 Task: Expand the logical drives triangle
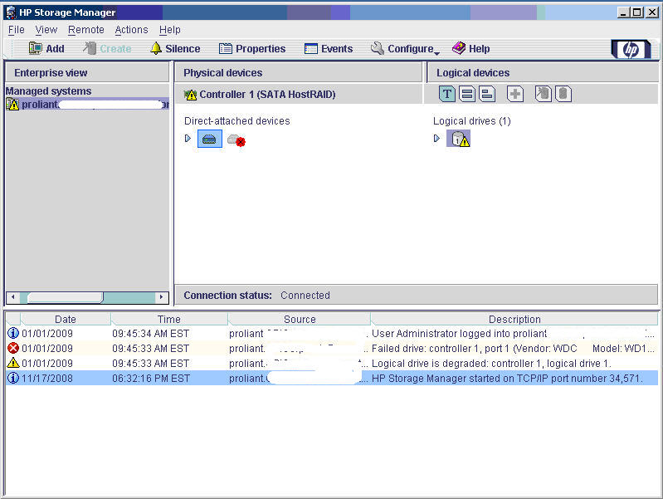436,139
